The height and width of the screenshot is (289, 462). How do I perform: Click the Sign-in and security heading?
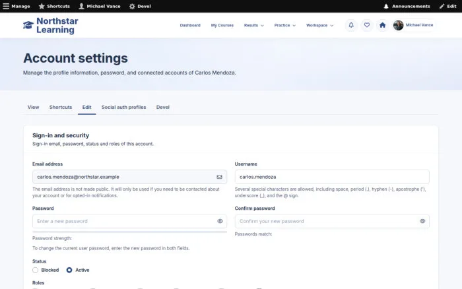[x=61, y=135]
